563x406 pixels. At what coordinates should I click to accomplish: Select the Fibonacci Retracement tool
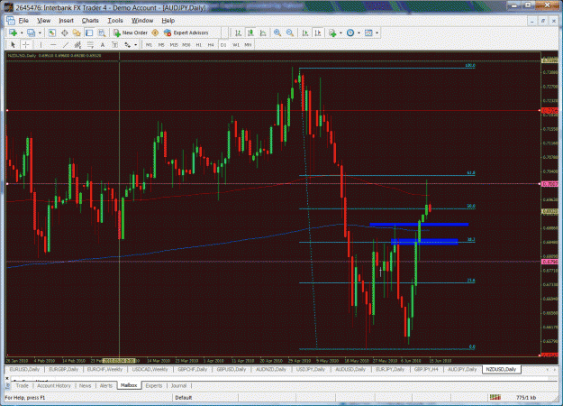pos(90,45)
